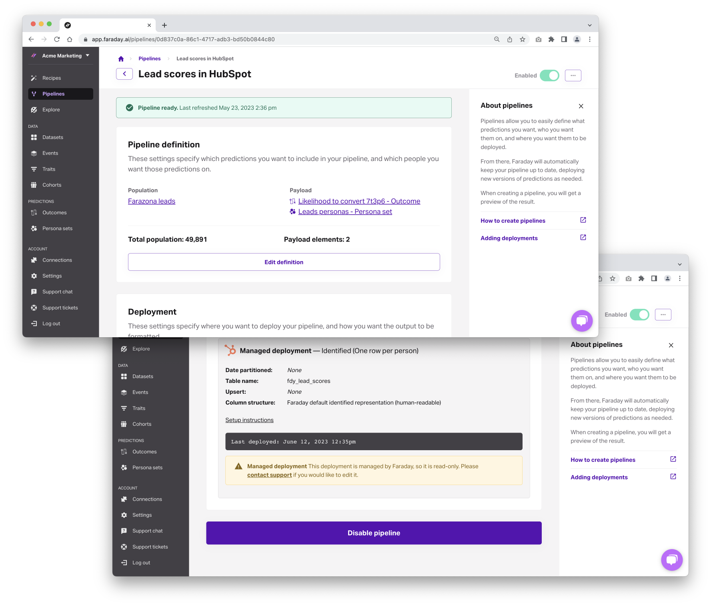
Task: Open the zoom magnifier icon in address bar
Action: tap(497, 39)
